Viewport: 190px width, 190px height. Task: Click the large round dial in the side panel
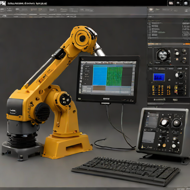click(163, 55)
